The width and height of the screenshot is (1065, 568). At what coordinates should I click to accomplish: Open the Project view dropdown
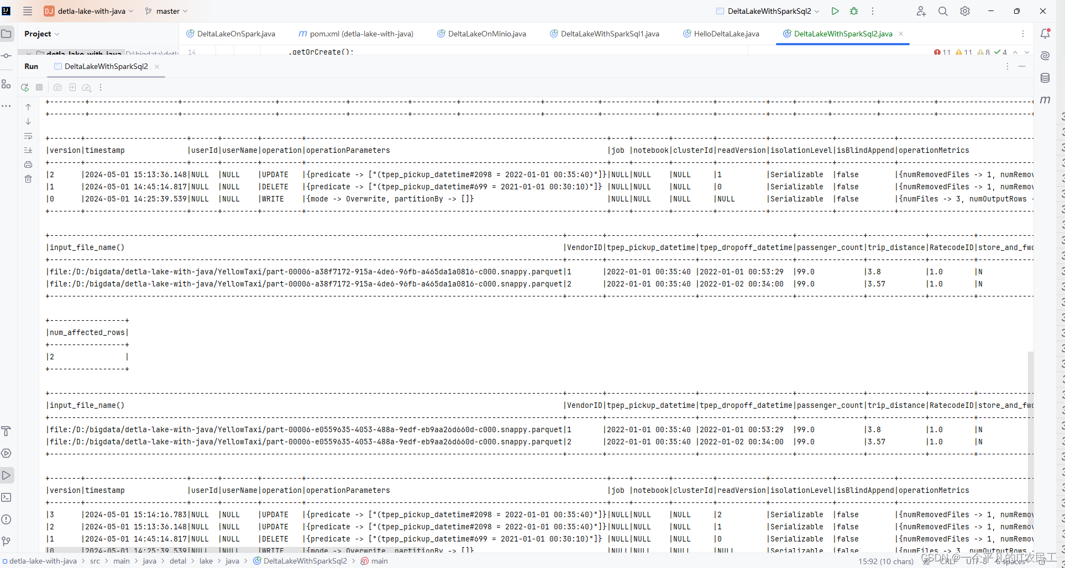point(41,34)
